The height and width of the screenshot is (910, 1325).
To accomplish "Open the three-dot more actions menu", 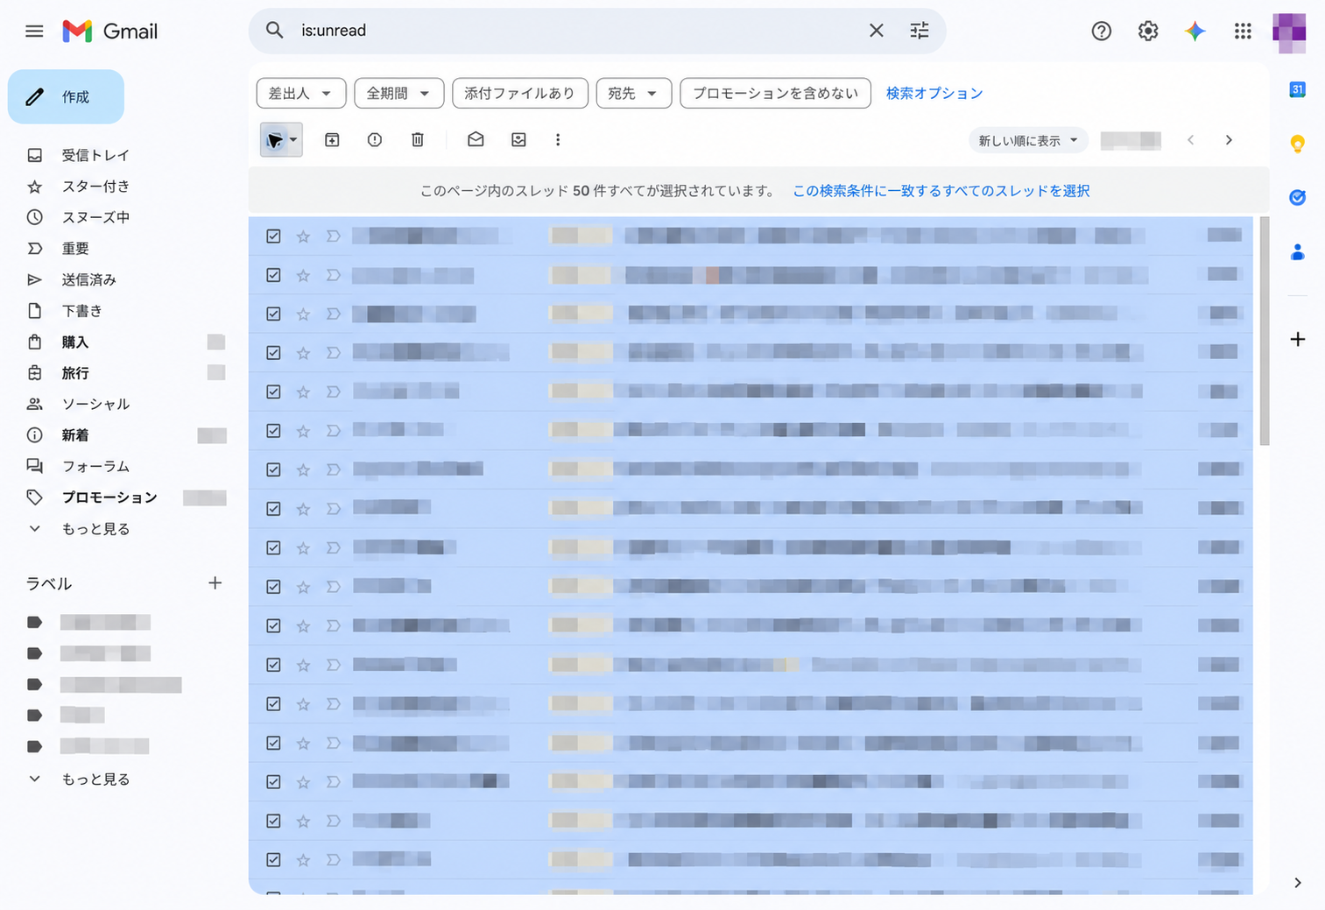I will click(x=558, y=140).
